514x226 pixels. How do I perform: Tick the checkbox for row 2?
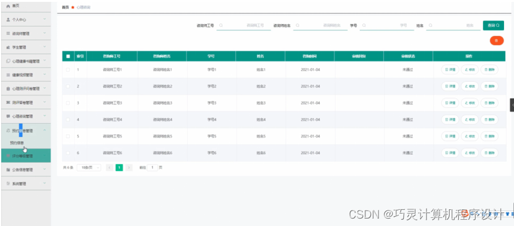point(68,86)
